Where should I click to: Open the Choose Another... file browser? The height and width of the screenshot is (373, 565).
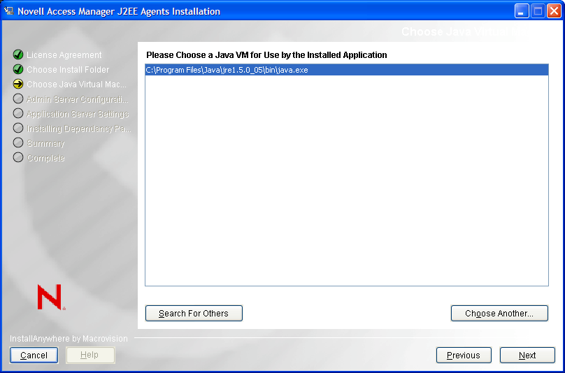pos(499,313)
